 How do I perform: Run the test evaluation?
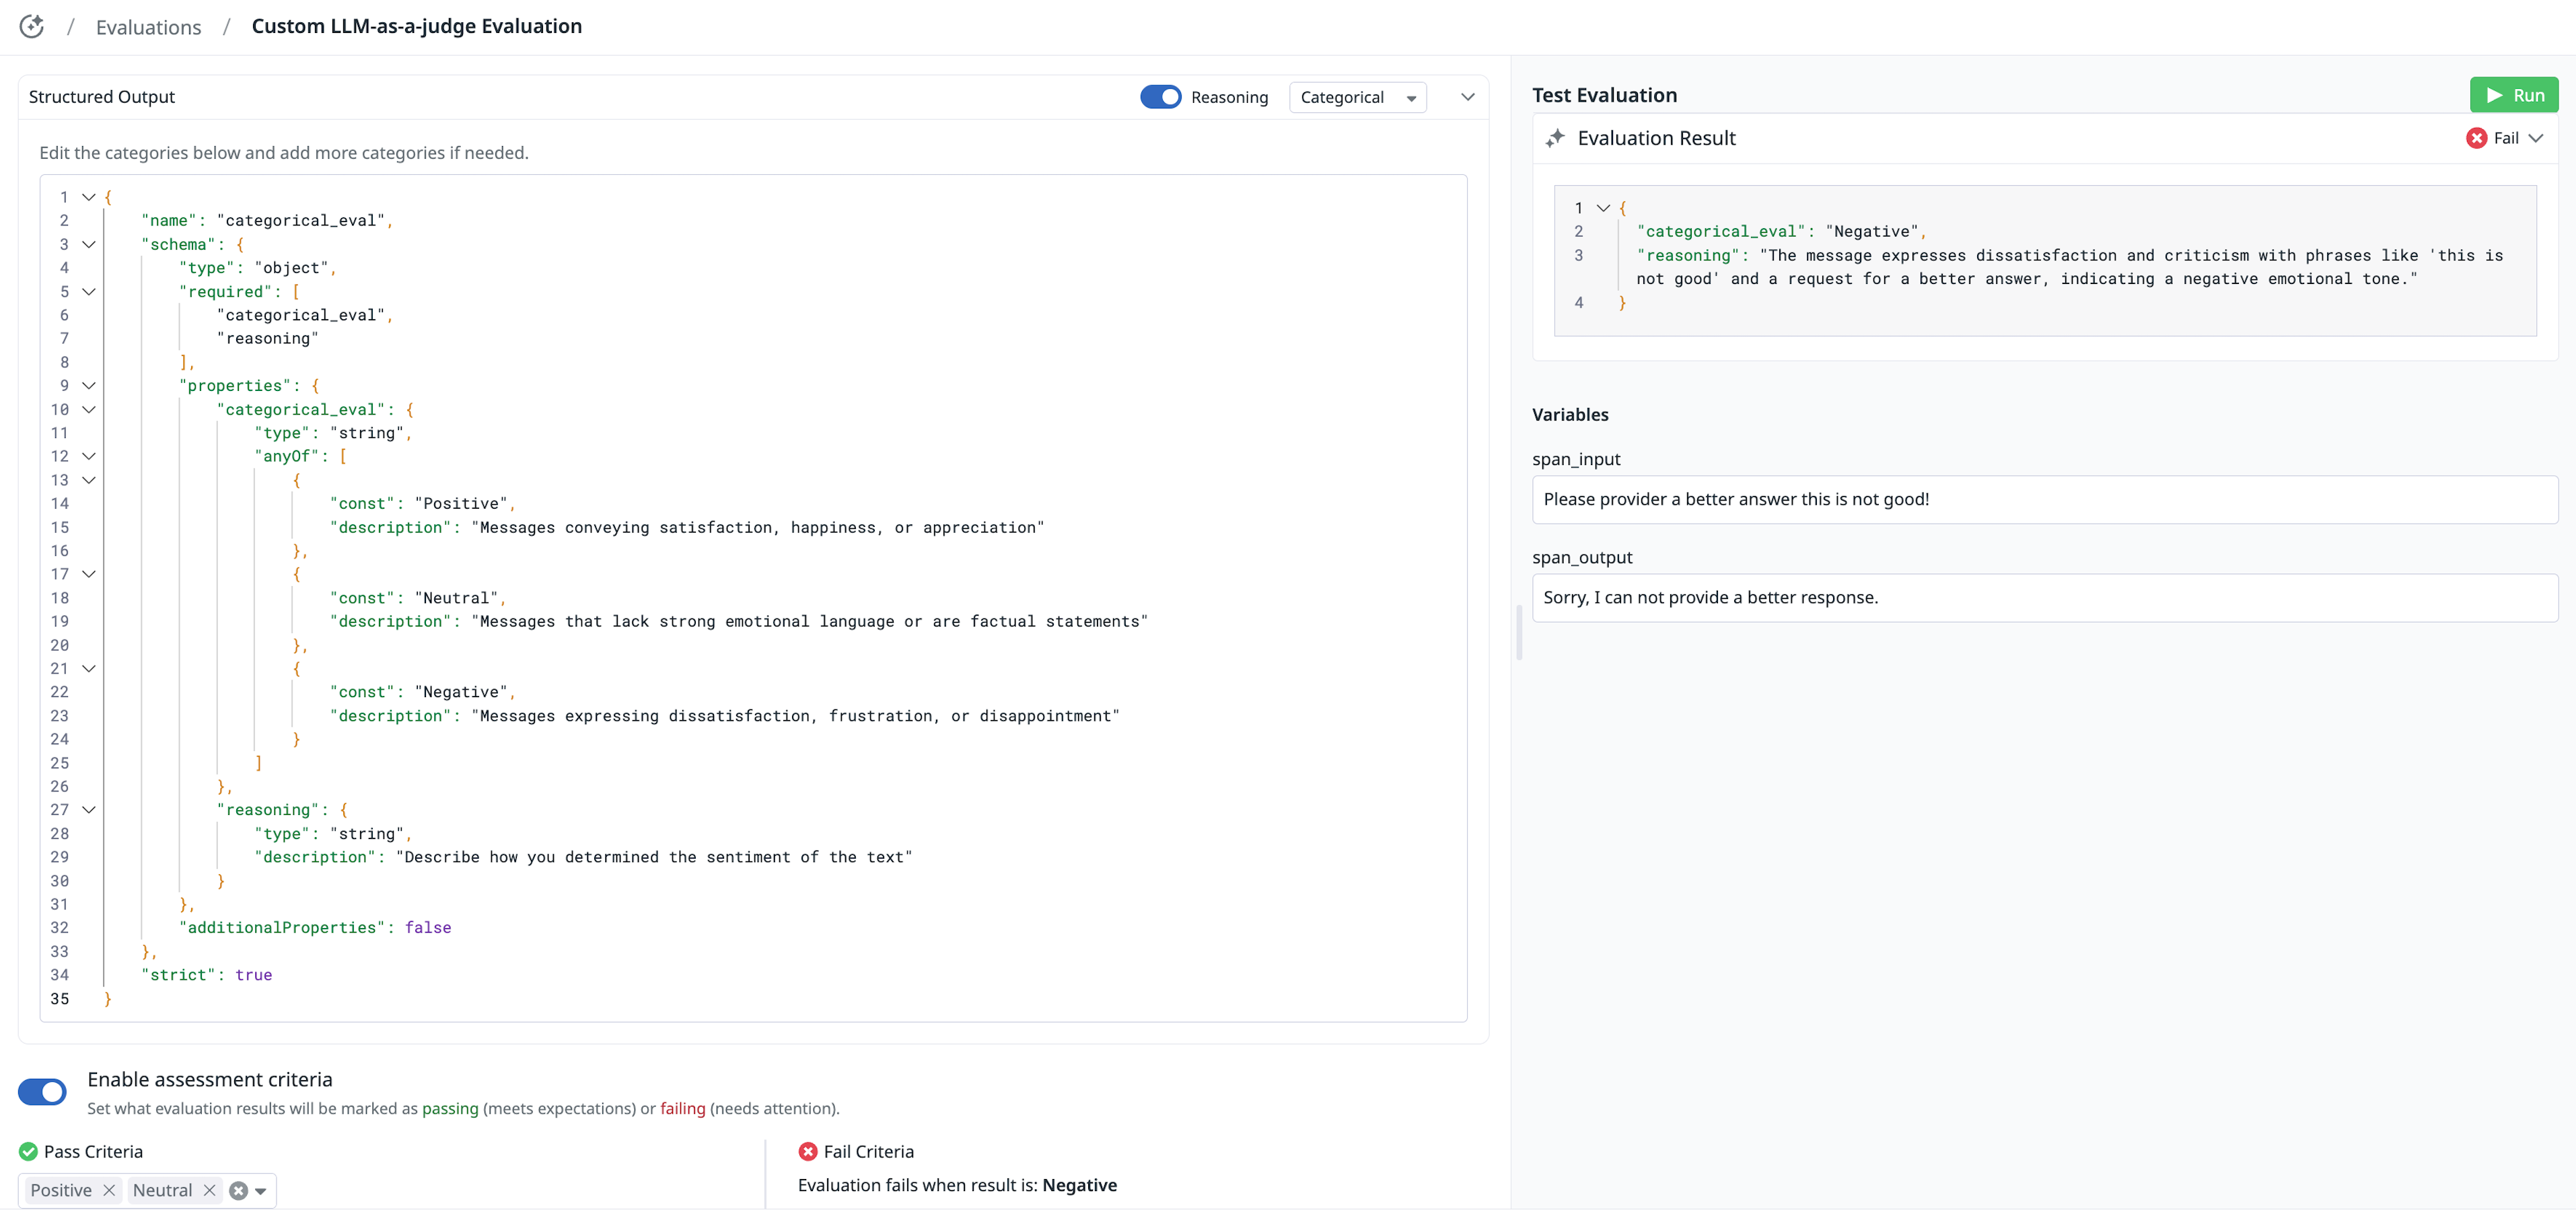coord(2513,95)
